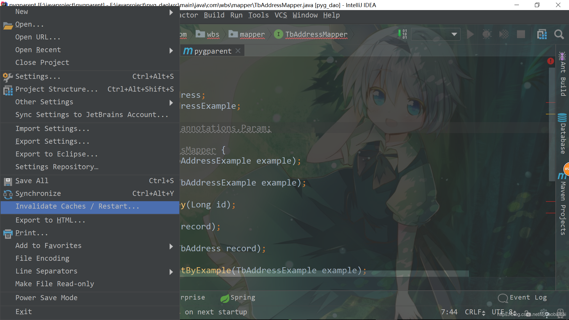Choose Export to HTML...
The height and width of the screenshot is (320, 569).
[x=90, y=220]
